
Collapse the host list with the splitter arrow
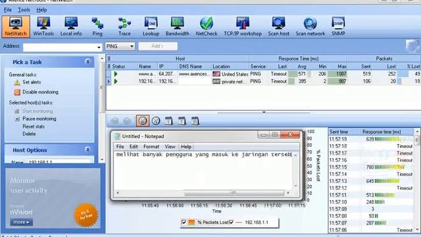pyautogui.click(x=264, y=112)
